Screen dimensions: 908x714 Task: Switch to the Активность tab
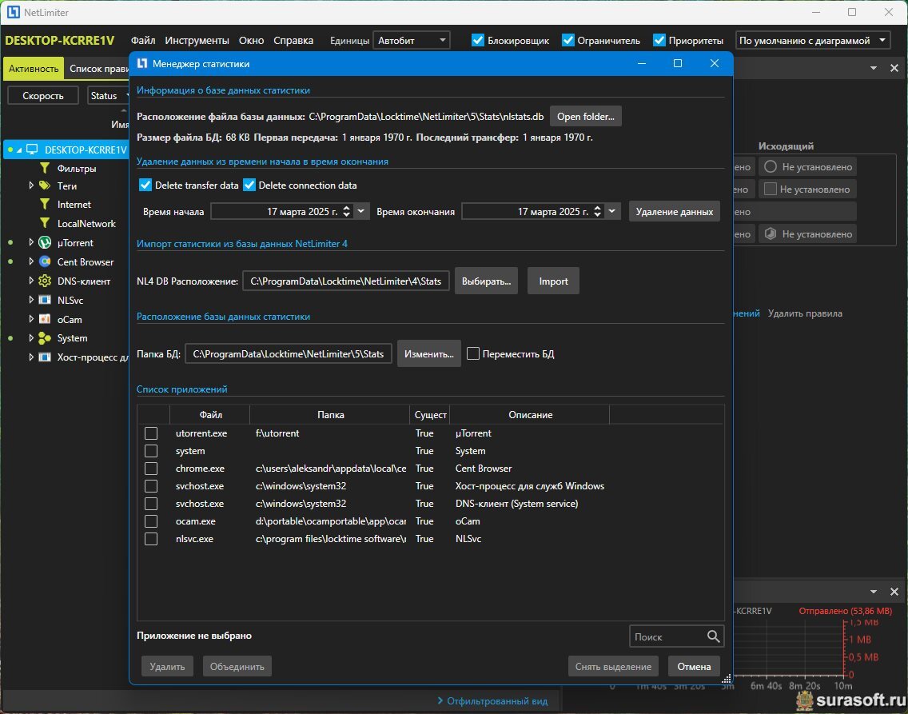pos(34,68)
